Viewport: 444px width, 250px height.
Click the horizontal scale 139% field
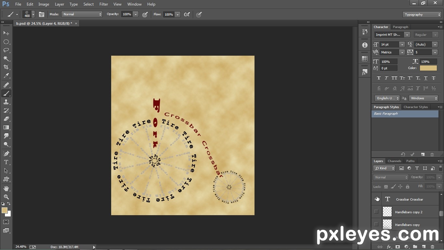click(428, 62)
